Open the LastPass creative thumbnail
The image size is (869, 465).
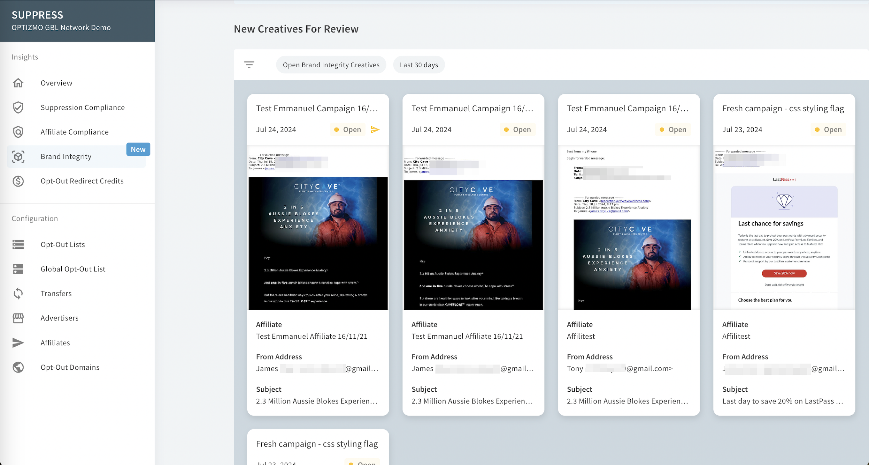[x=784, y=228]
